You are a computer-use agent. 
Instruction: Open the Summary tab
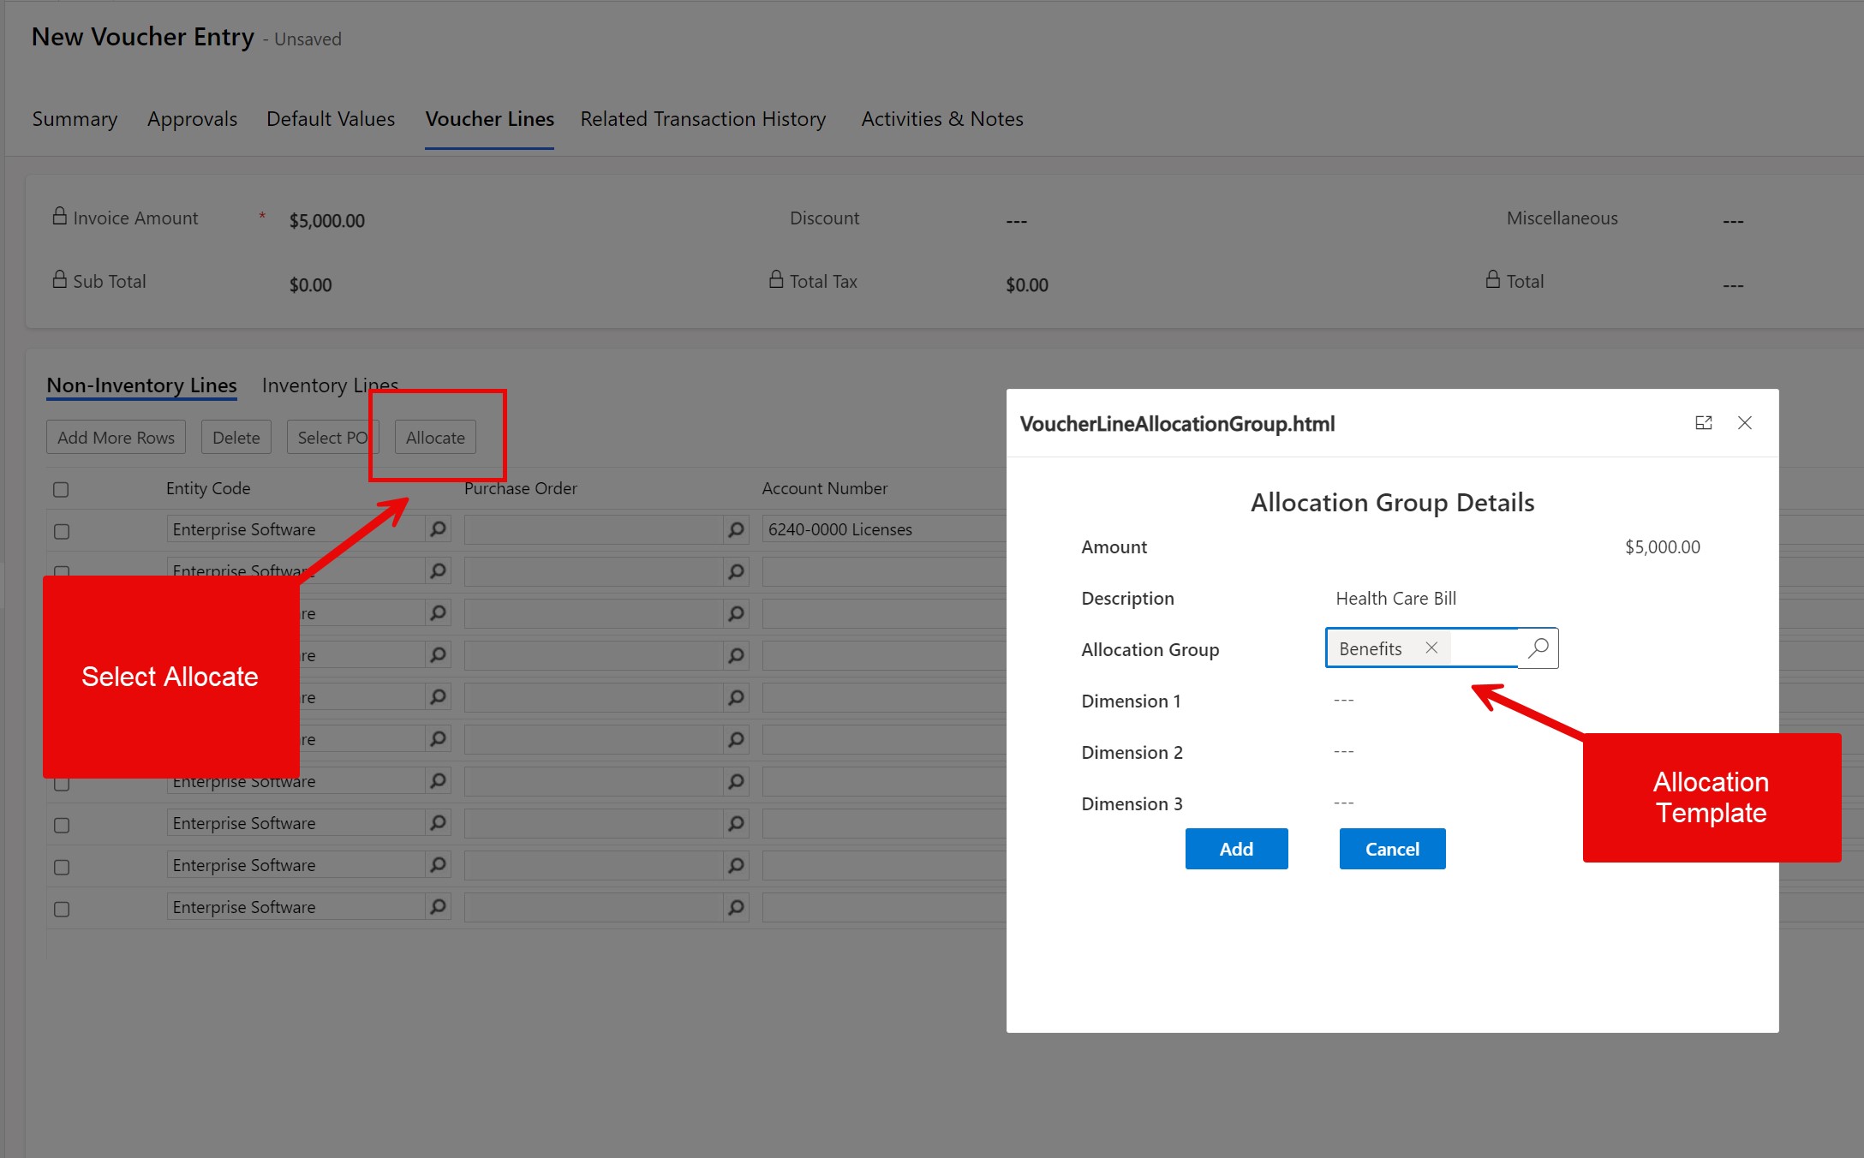coord(74,119)
